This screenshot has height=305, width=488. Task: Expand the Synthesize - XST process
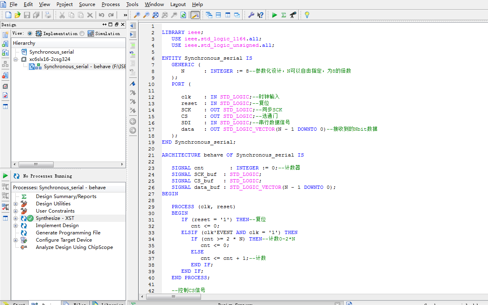tap(16, 218)
